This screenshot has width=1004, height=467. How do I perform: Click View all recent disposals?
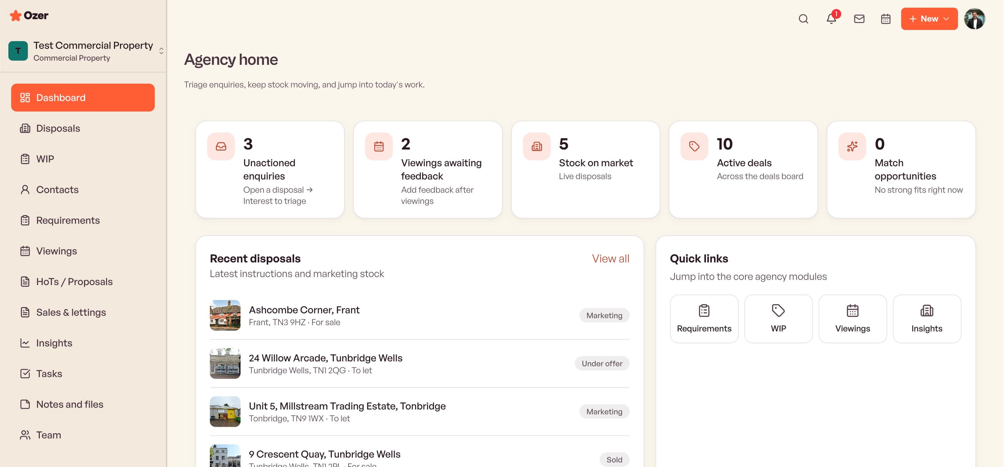(610, 259)
